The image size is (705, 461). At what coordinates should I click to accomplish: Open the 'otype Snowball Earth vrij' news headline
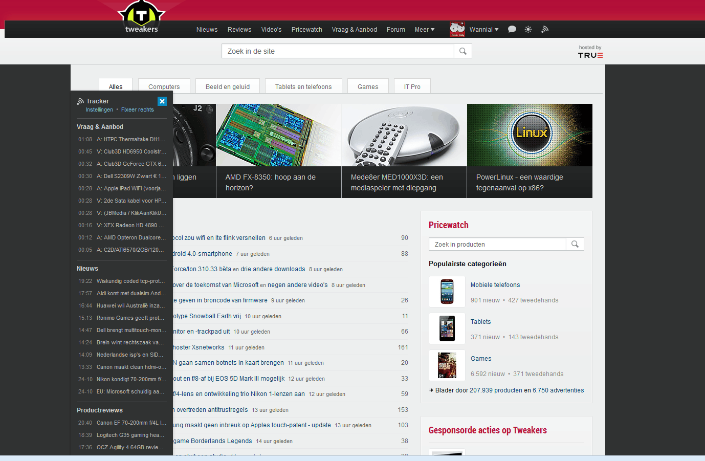[x=207, y=316]
